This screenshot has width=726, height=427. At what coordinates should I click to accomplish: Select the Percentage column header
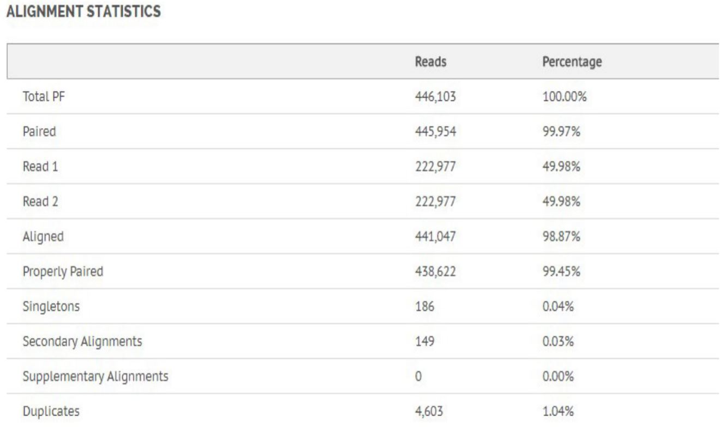[572, 63]
